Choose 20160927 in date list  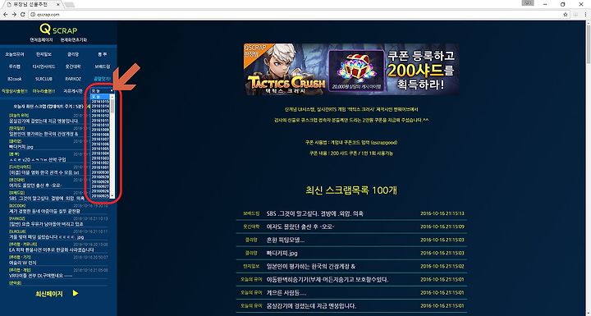pos(100,186)
